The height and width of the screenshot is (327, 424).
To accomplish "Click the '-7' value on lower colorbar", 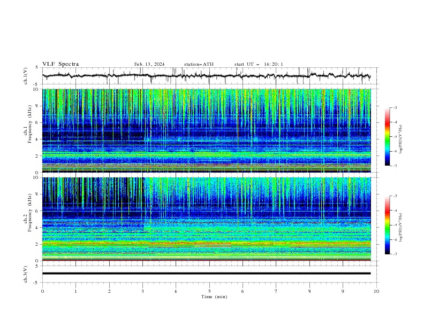I will pos(395,254).
